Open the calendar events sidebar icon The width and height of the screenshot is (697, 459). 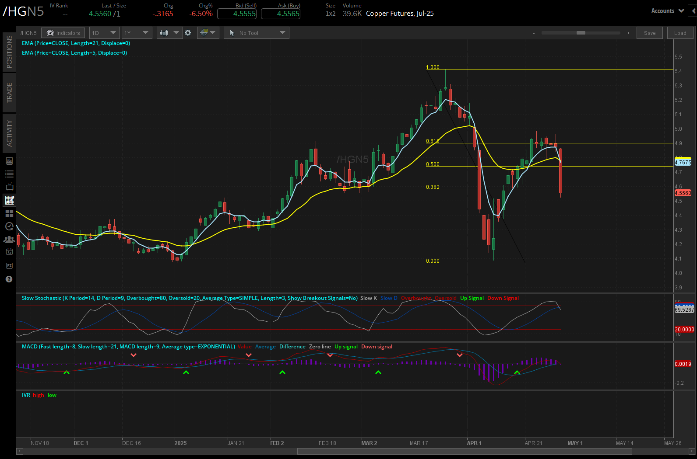click(9, 252)
